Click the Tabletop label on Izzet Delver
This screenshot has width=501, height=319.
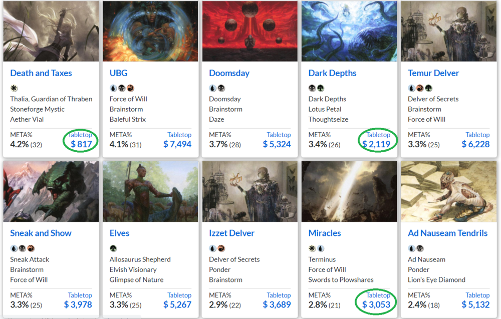tap(279, 295)
